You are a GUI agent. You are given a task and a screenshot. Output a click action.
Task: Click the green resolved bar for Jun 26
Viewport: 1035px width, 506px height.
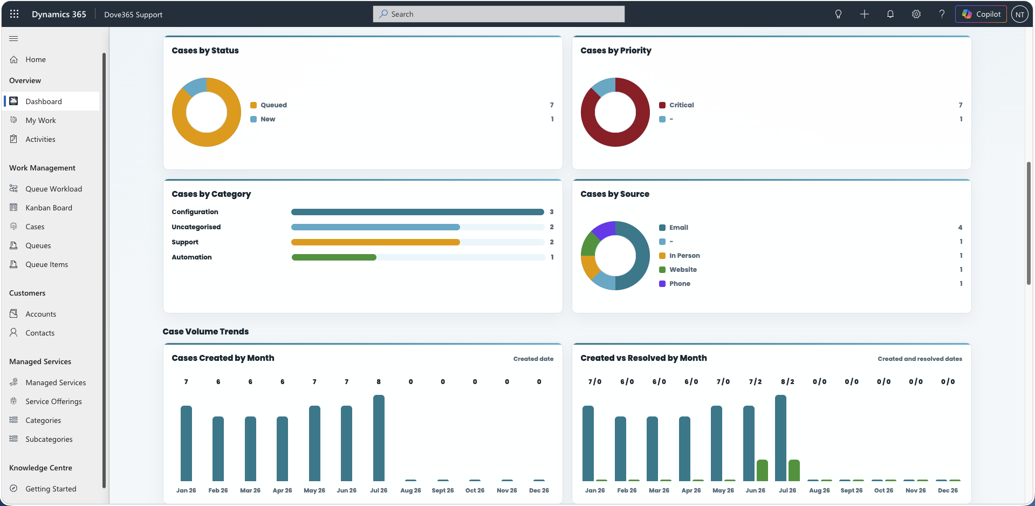762,470
